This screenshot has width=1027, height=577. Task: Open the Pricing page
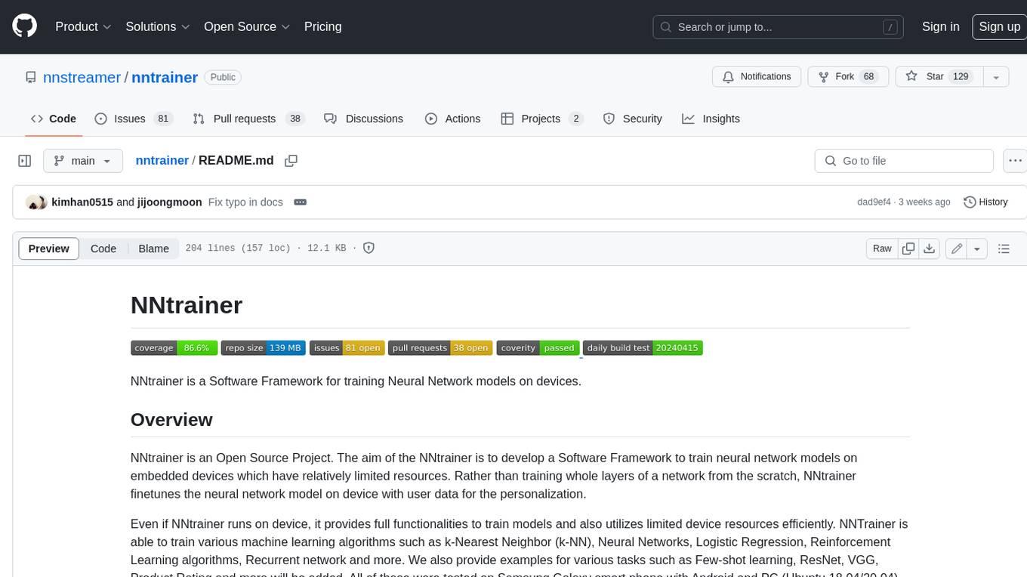click(322, 26)
